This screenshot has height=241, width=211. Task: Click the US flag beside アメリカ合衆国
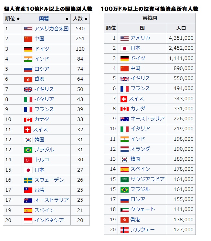point(28,29)
